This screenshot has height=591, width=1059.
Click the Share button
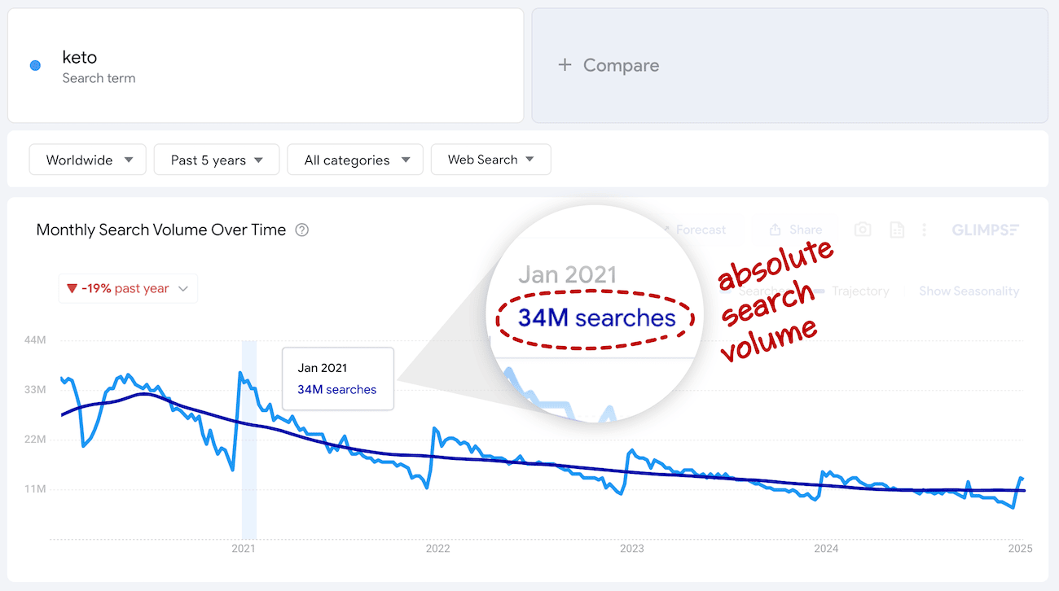point(795,230)
